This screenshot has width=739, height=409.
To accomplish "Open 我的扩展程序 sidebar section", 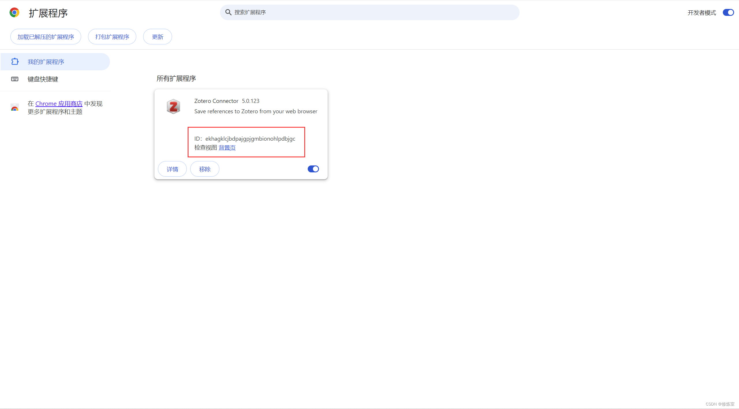I will (55, 62).
